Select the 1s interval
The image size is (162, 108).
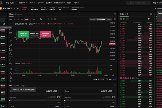pos(15,19)
